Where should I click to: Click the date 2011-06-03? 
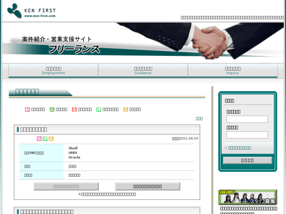click(x=189, y=139)
